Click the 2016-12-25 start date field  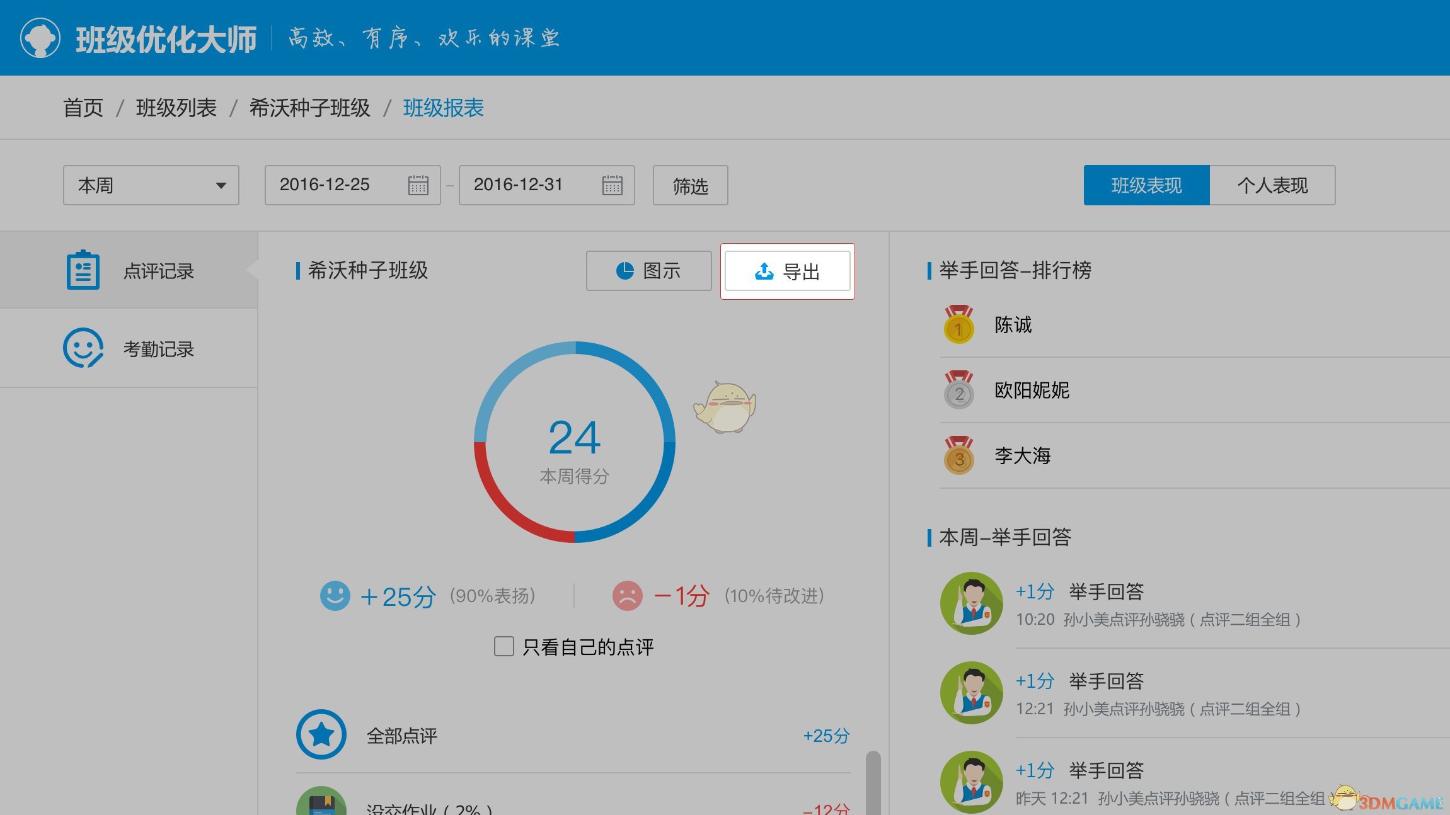(353, 185)
